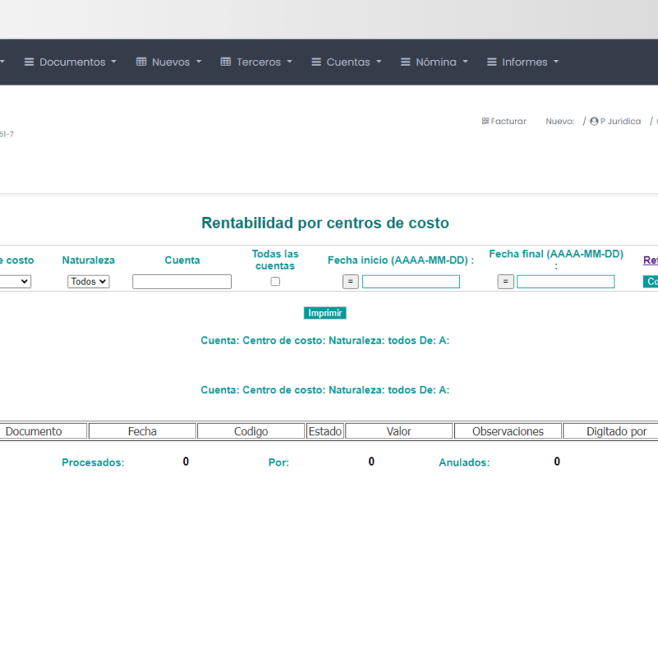Open the Naturaleza 'Todos' dropdown
The height and width of the screenshot is (658, 658).
click(88, 281)
